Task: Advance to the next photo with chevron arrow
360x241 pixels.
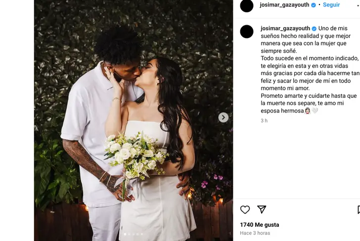Action: click(223, 118)
